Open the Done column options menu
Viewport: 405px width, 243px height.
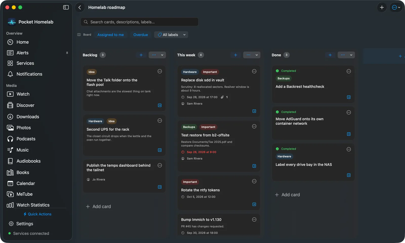click(x=346, y=55)
